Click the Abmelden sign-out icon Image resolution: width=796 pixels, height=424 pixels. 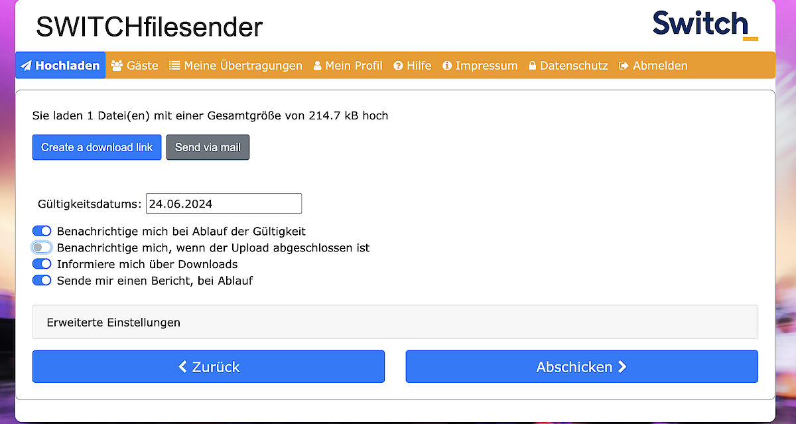(624, 66)
